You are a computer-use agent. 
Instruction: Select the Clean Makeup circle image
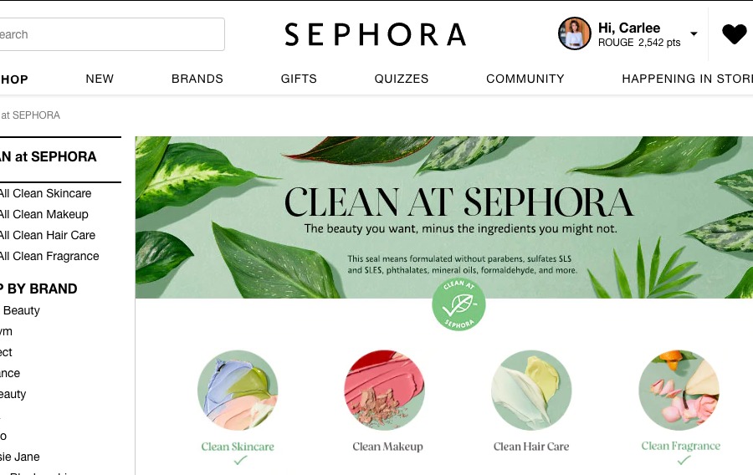click(385, 390)
